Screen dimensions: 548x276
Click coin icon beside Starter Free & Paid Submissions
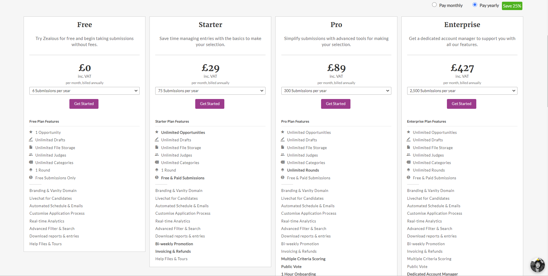(x=157, y=178)
